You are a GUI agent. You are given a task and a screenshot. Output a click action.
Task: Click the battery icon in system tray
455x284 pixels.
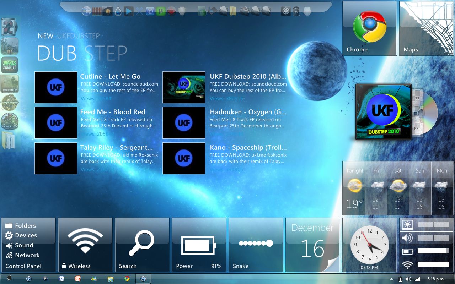click(x=401, y=279)
